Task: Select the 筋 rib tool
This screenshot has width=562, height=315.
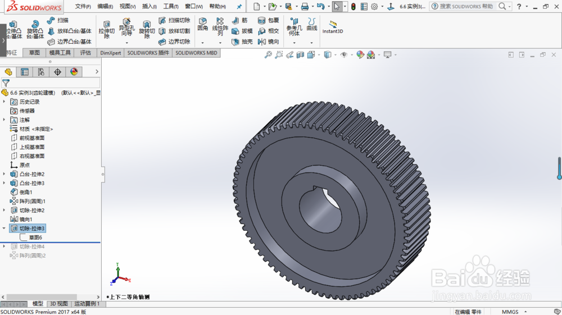Action: [240, 20]
